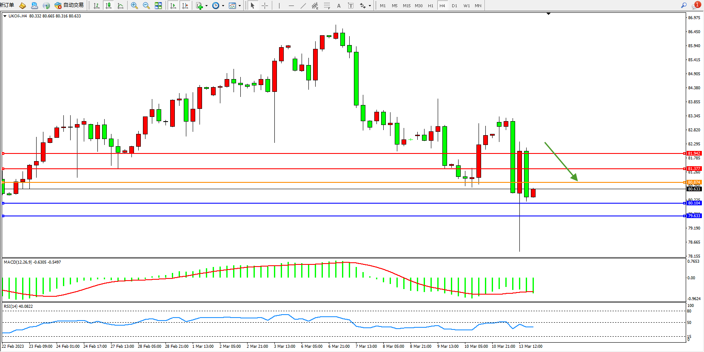The image size is (704, 352).
Task: Click the orange 80.874 price level label
Action: 694,182
